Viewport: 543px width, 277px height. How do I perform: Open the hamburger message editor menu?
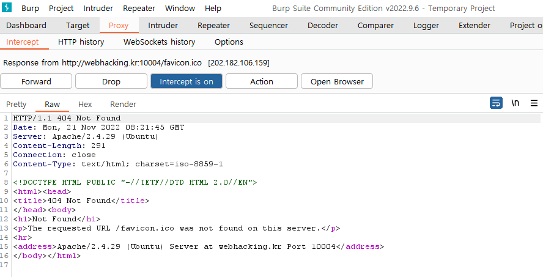pos(534,103)
